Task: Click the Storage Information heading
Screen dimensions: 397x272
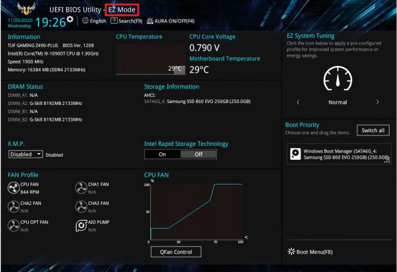Action: [172, 87]
